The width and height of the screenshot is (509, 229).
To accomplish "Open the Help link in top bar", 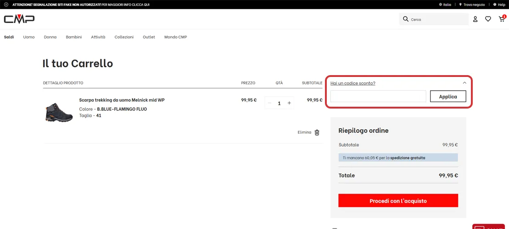I will point(502,5).
